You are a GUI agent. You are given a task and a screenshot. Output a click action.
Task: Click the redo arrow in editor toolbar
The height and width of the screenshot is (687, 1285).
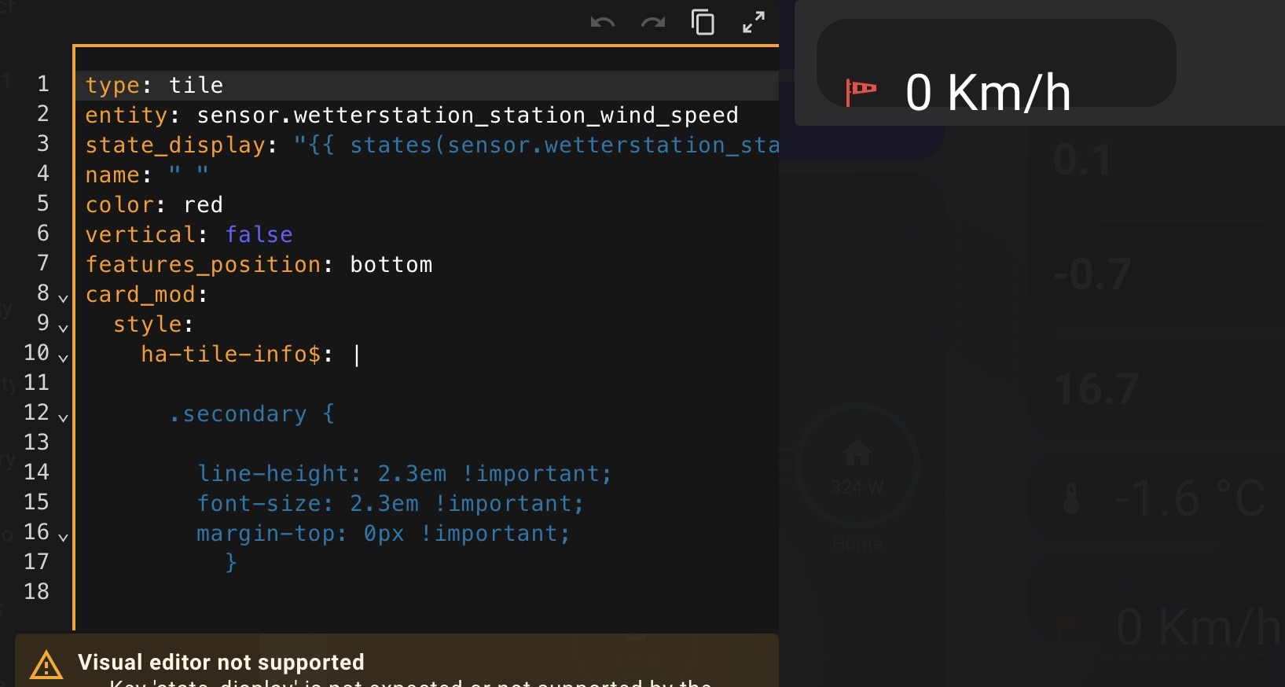652,23
